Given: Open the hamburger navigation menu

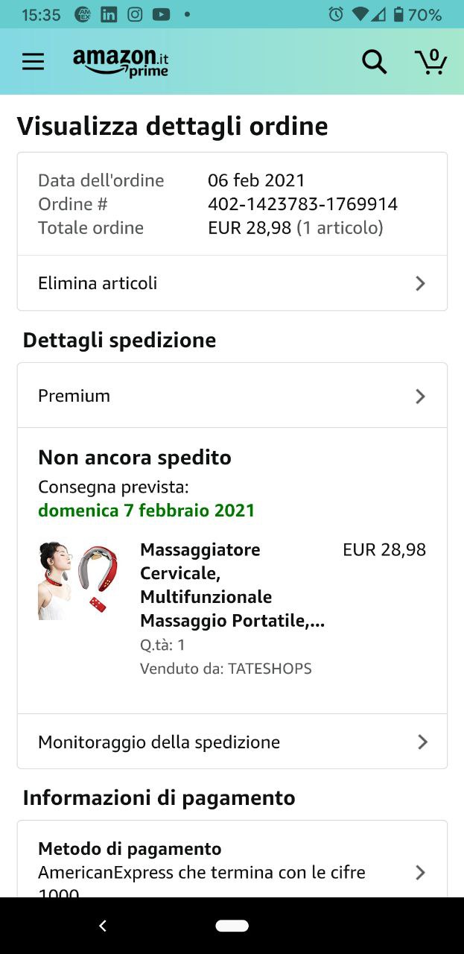Looking at the screenshot, I should click(x=33, y=61).
